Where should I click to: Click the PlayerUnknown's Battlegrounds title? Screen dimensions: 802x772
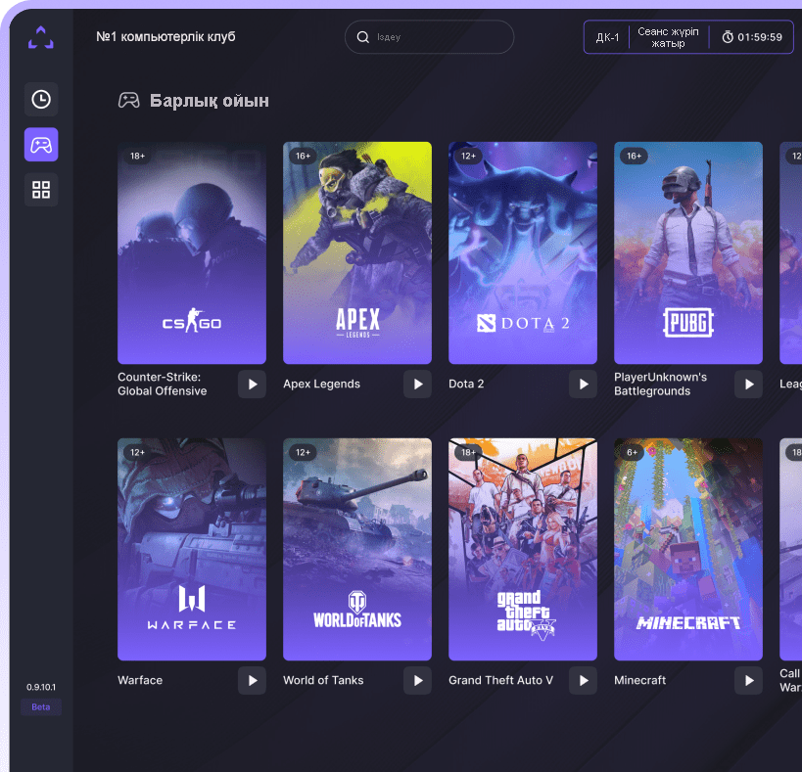660,385
